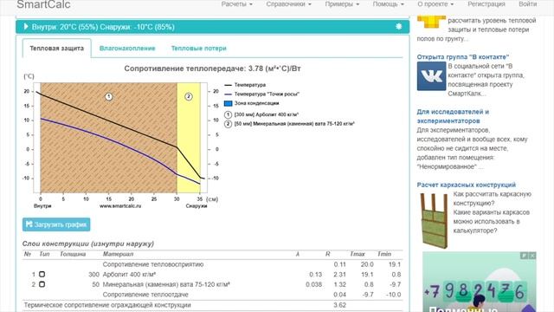Open 'Для исследователей и экспериментаторов' link

(x=453, y=116)
